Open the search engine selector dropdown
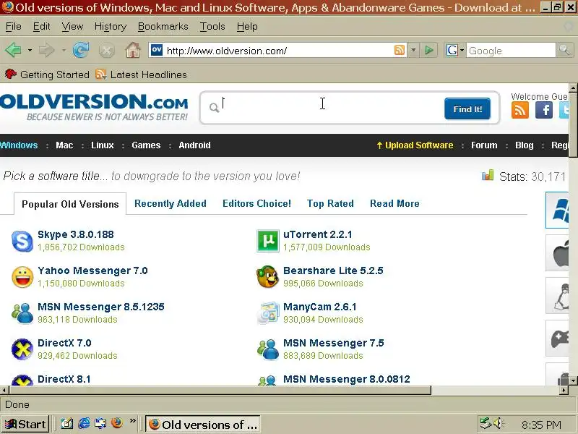Image resolution: width=578 pixels, height=434 pixels. tap(462, 50)
